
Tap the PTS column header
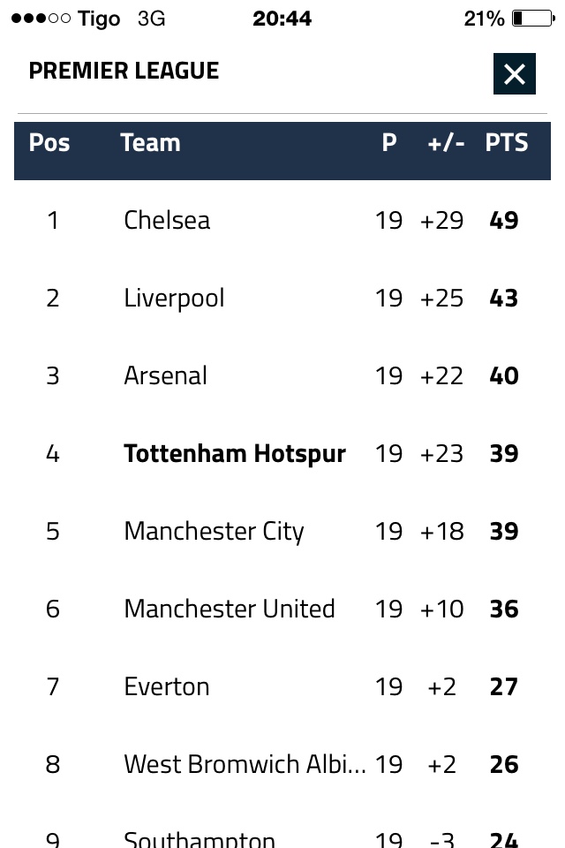coord(506,143)
